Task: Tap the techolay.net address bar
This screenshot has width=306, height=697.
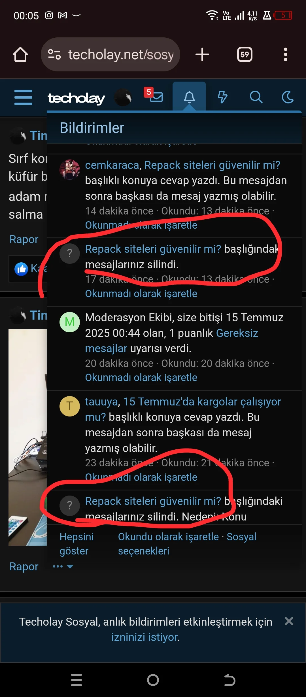Action: (110, 54)
